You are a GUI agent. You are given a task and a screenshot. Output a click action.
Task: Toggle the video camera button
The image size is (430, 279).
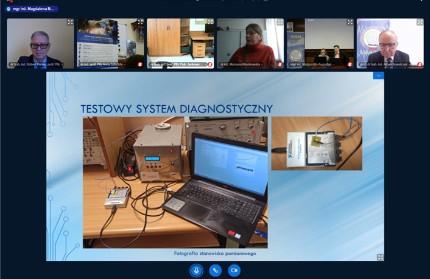click(234, 270)
